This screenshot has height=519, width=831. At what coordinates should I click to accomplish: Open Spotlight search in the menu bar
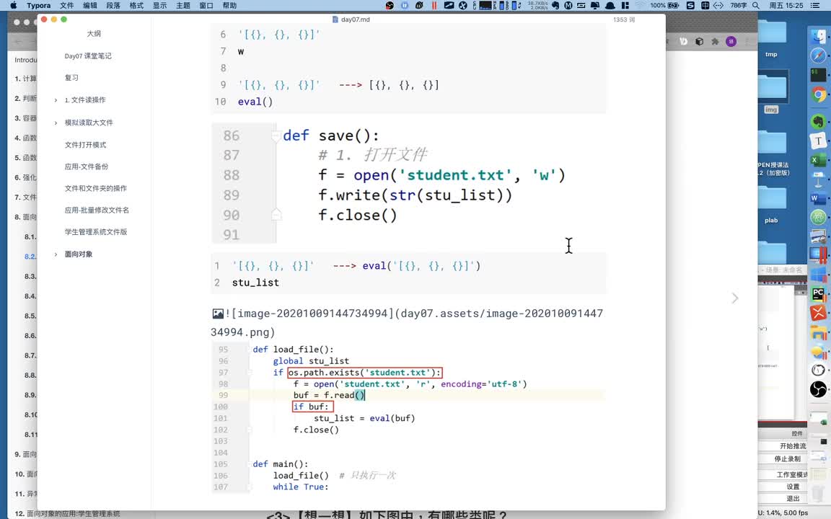(x=756, y=5)
